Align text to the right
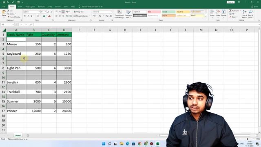The image size is (261, 147). (63, 16)
